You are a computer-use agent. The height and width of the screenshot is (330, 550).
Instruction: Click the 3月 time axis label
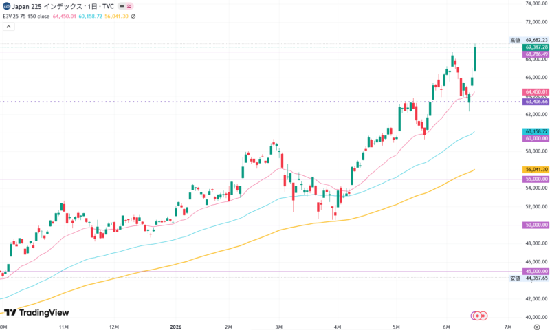pyautogui.click(x=279, y=327)
